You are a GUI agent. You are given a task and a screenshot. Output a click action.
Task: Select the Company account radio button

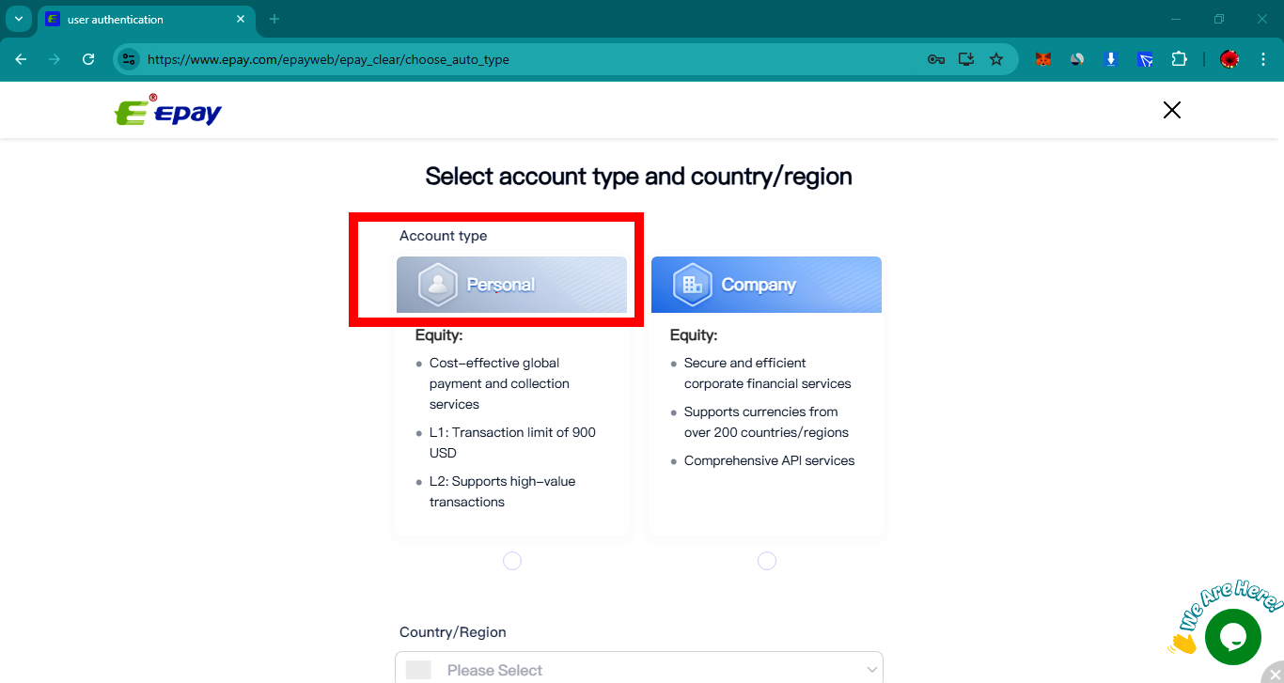coord(767,561)
